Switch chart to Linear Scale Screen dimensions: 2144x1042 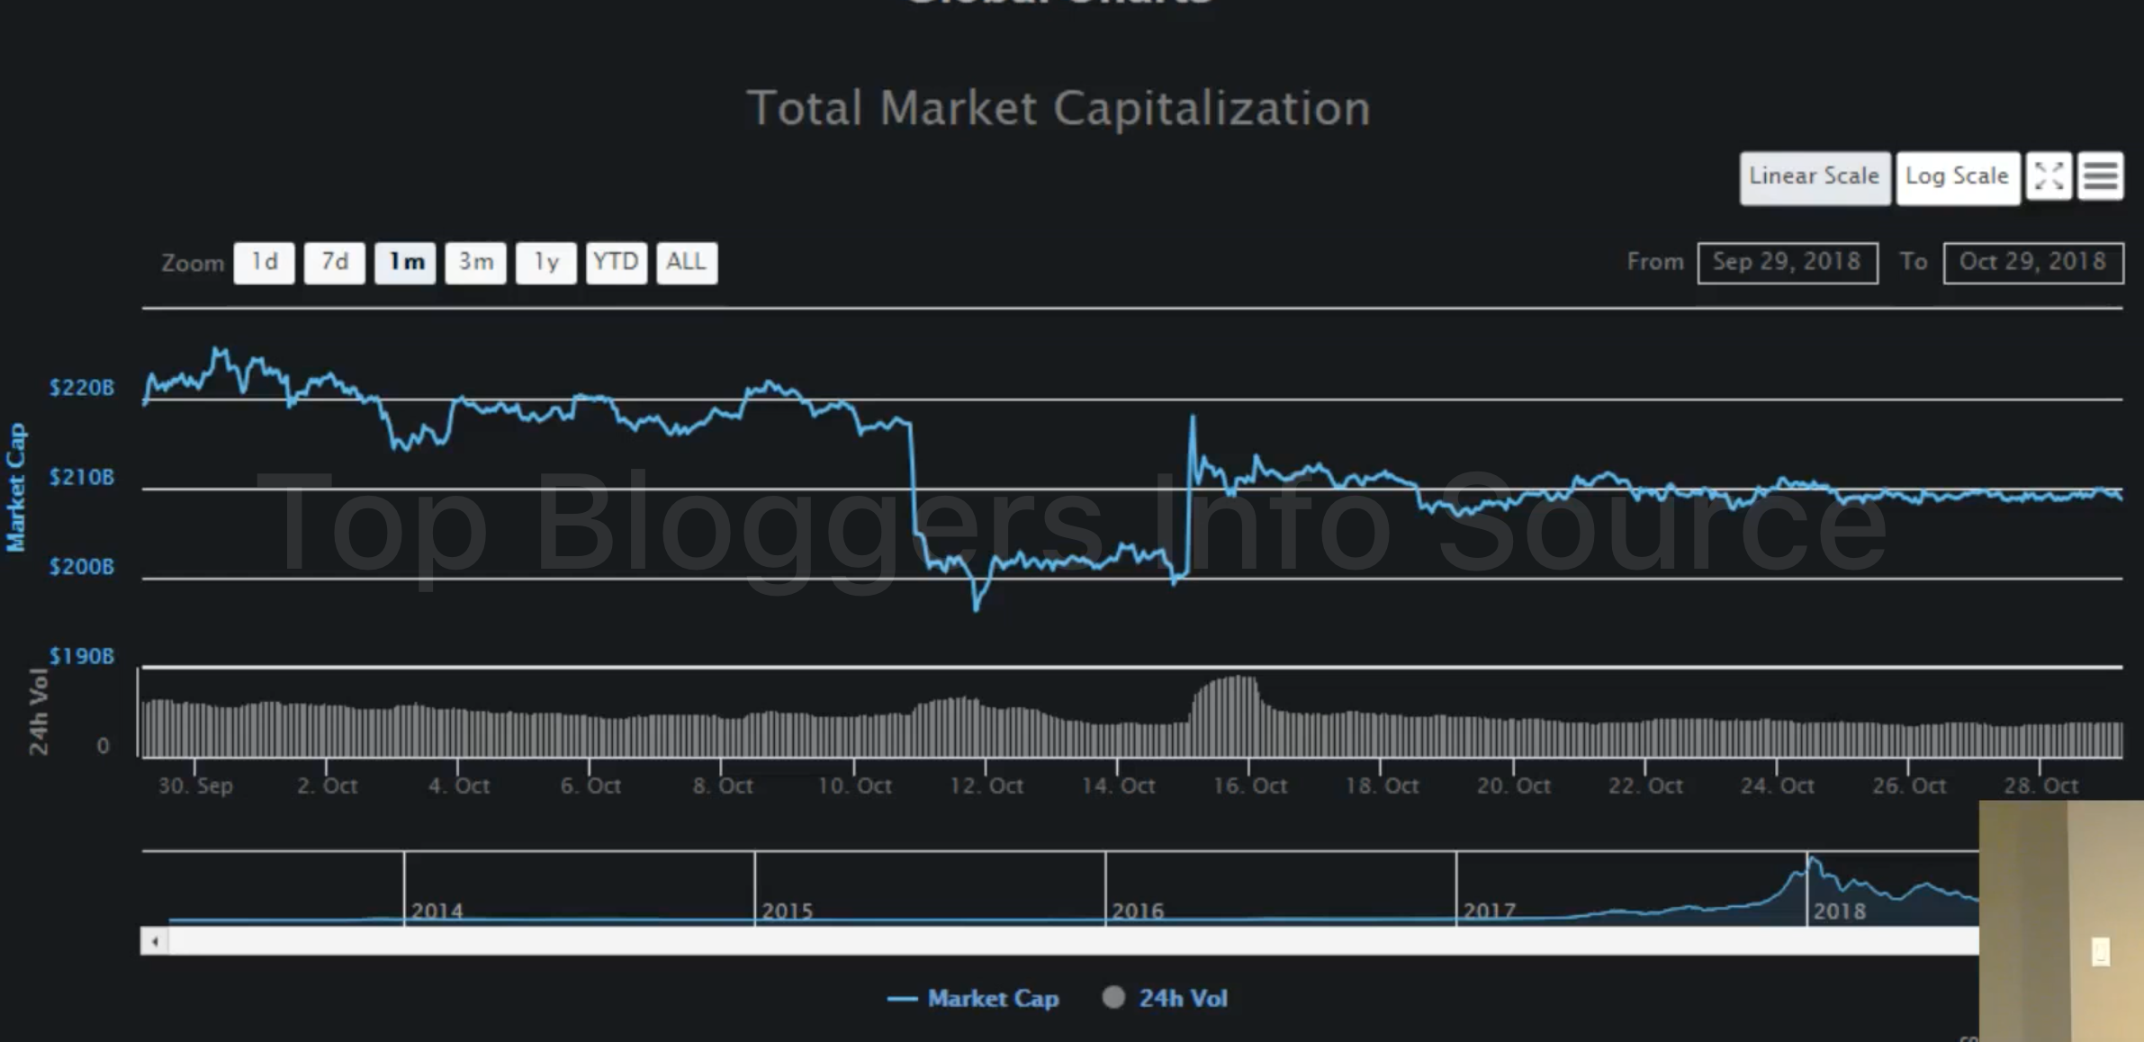point(1814,177)
